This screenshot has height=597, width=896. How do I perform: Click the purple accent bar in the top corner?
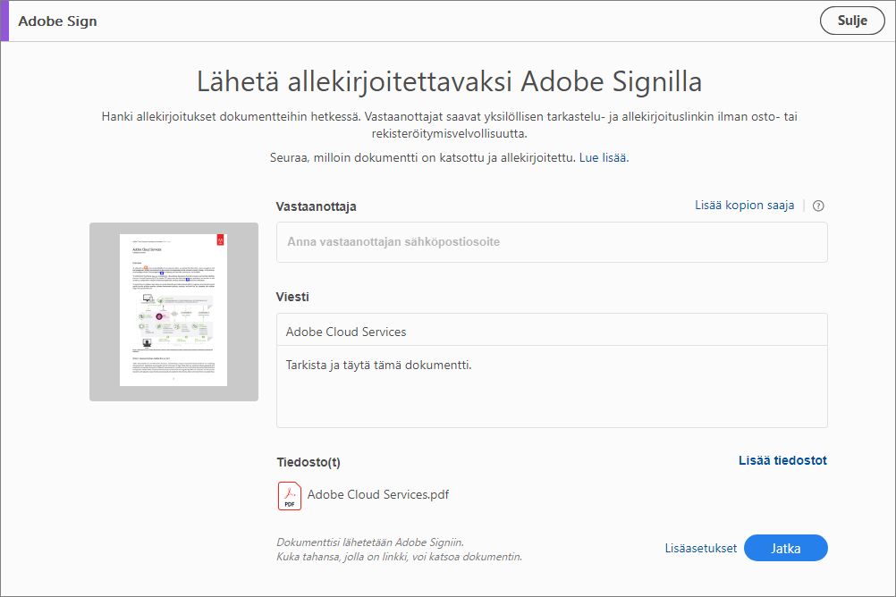[4, 21]
